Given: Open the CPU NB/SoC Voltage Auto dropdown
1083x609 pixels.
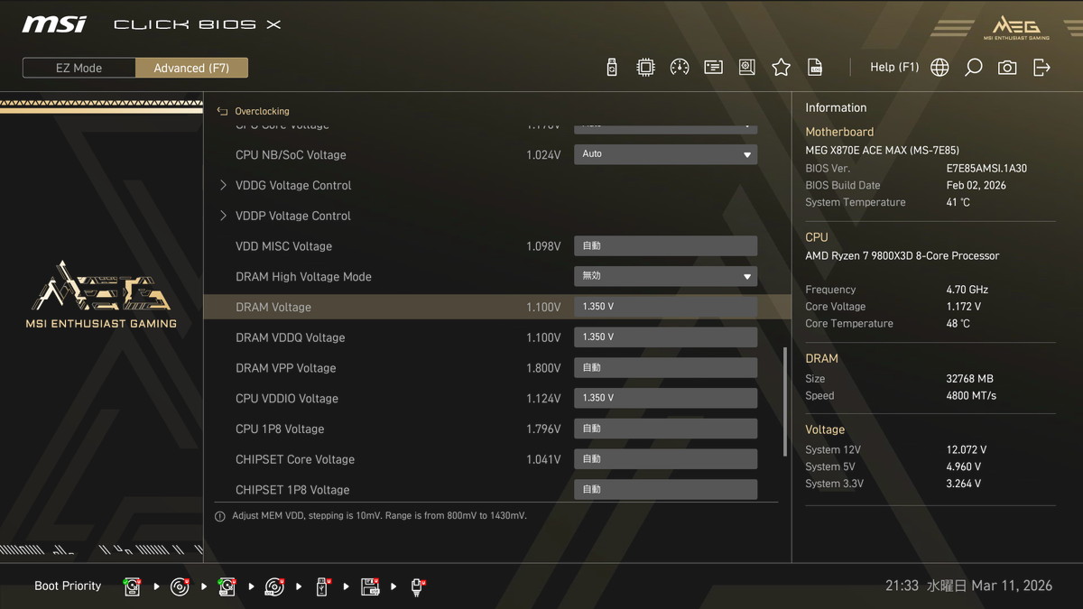Looking at the screenshot, I should coord(665,154).
